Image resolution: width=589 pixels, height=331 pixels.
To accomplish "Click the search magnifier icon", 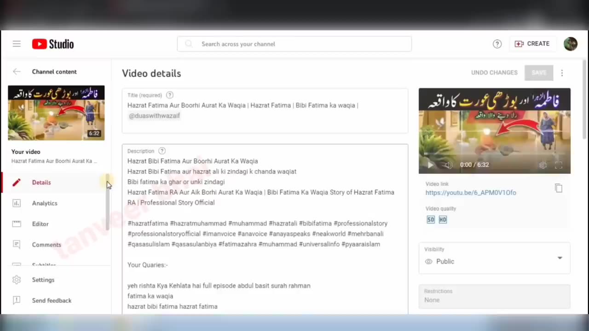I will coord(189,44).
